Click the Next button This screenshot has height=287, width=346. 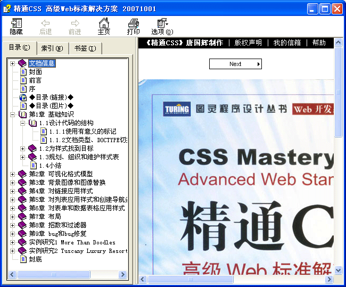pos(235,64)
